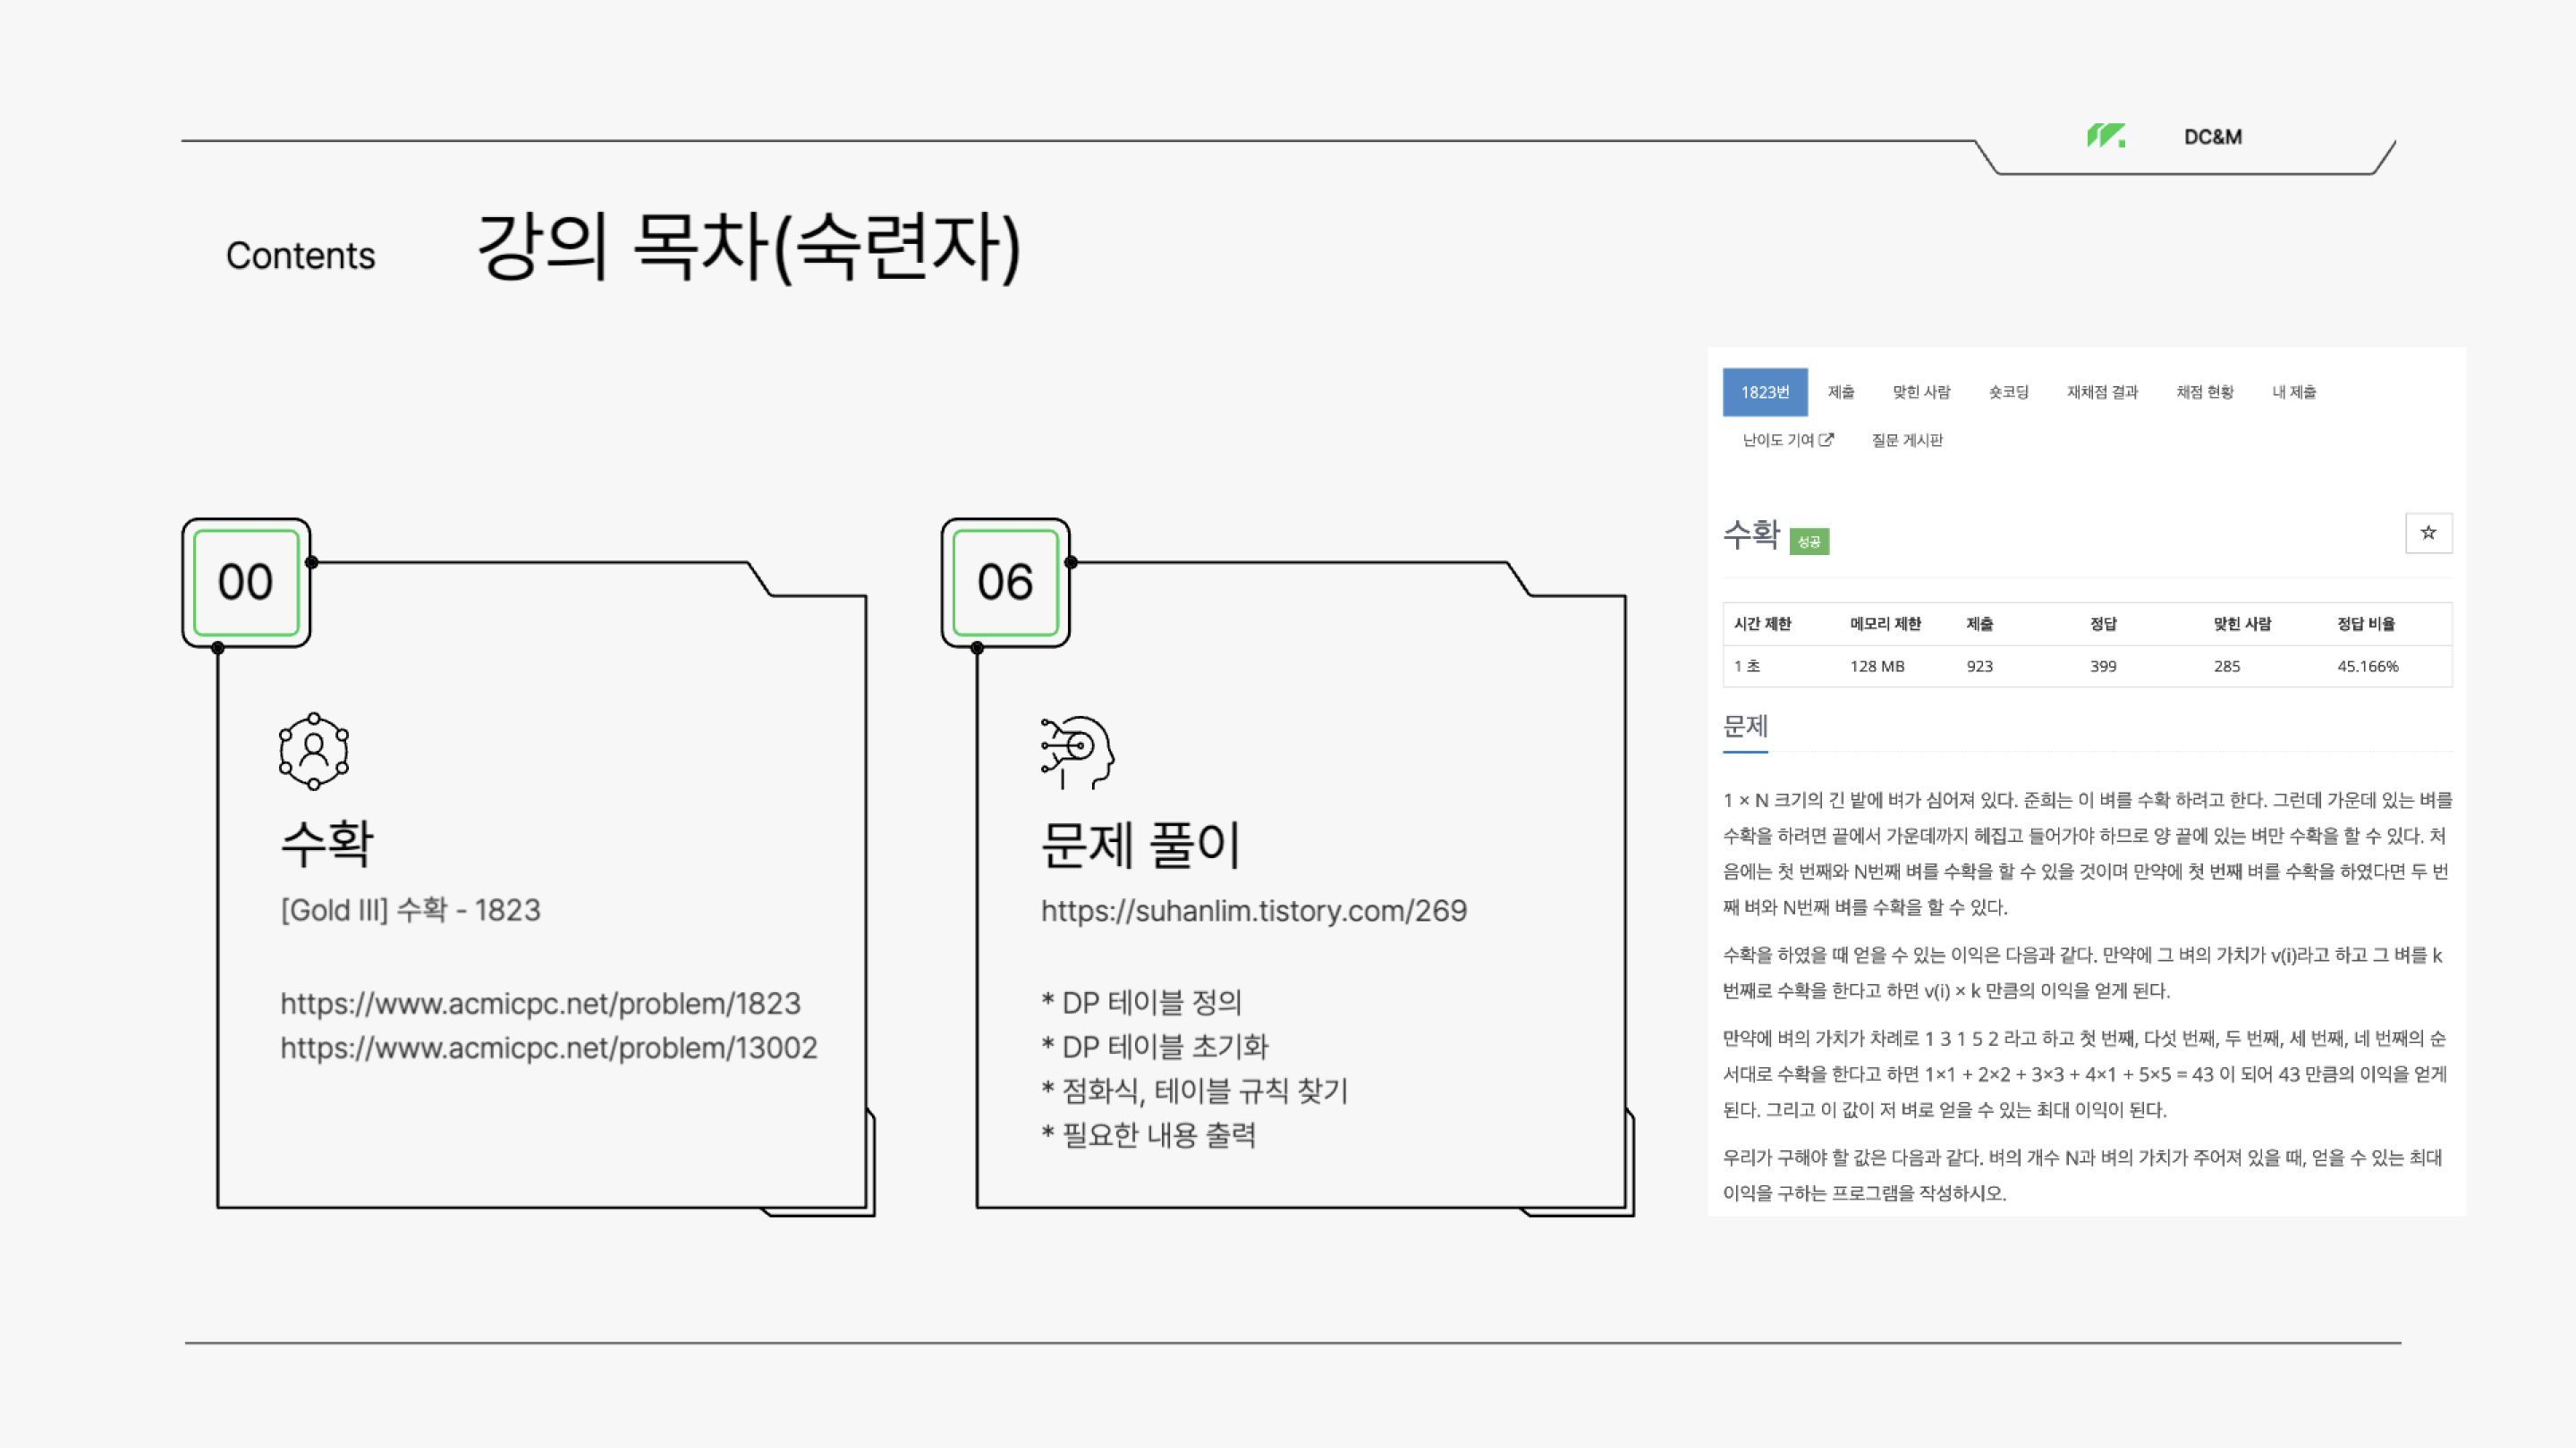Click the external link icon beside 난이도 기여
The image size is (2576, 1448).
[x=1826, y=440]
